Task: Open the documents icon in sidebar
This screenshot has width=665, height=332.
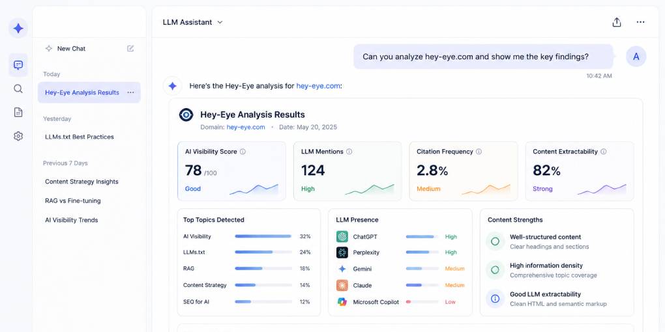Action: [18, 112]
